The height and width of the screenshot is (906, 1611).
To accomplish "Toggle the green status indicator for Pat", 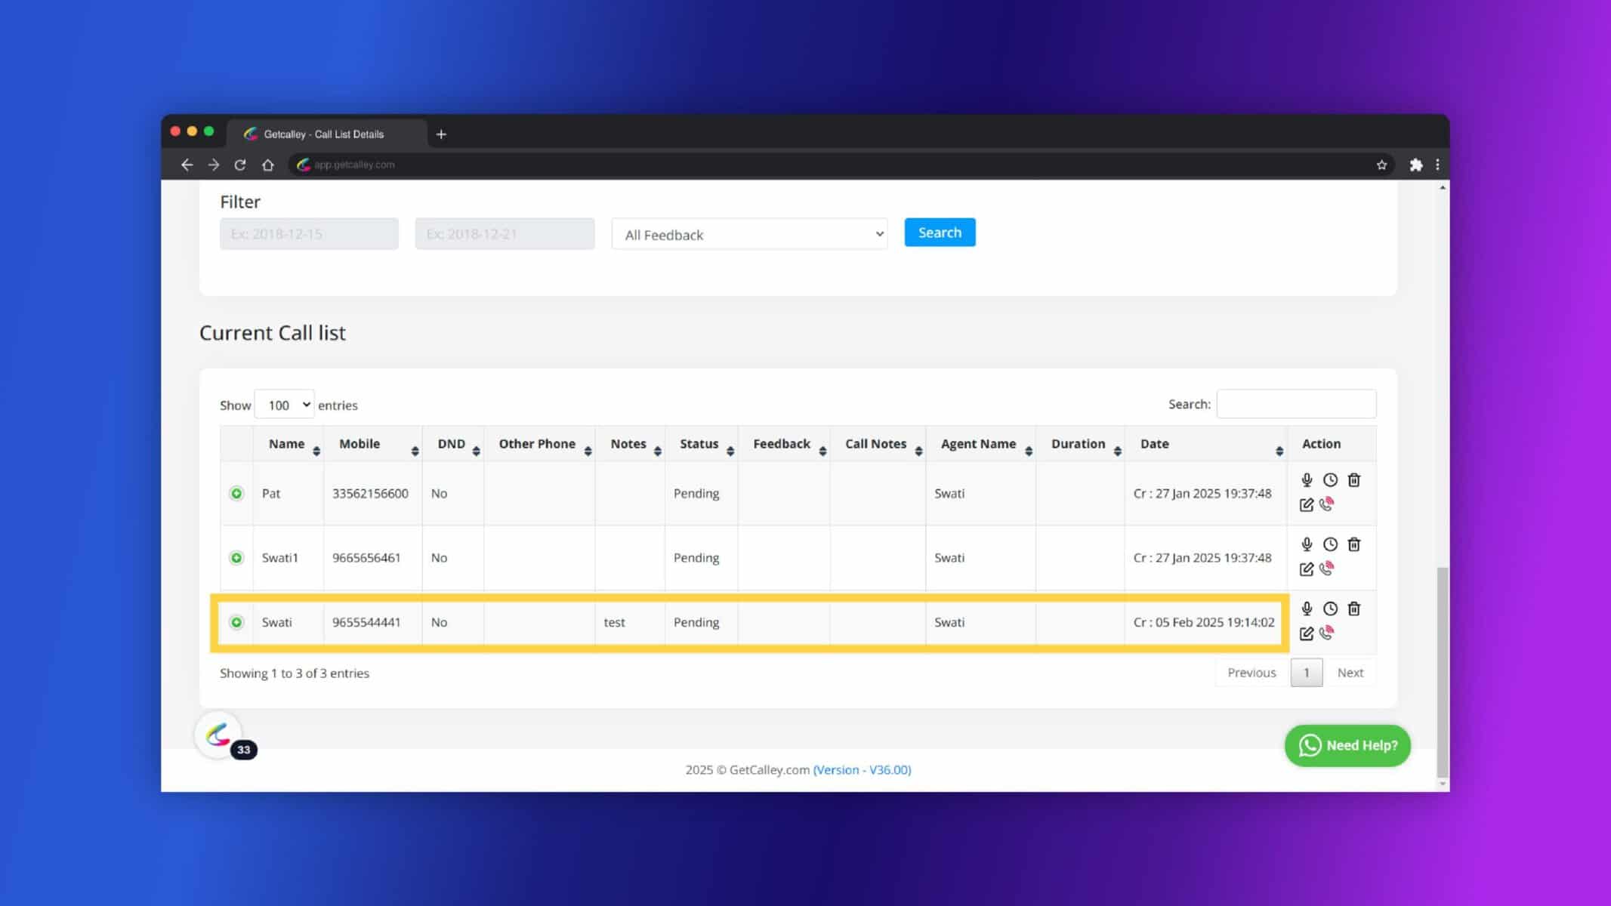I will 236,492.
